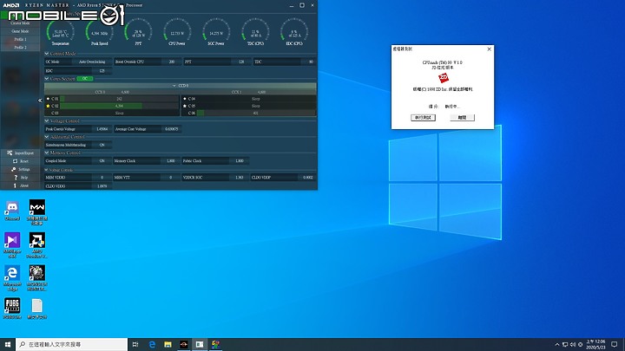This screenshot has width=625, height=351.
Task: Click the gold star beside core C 02
Action: point(49,106)
